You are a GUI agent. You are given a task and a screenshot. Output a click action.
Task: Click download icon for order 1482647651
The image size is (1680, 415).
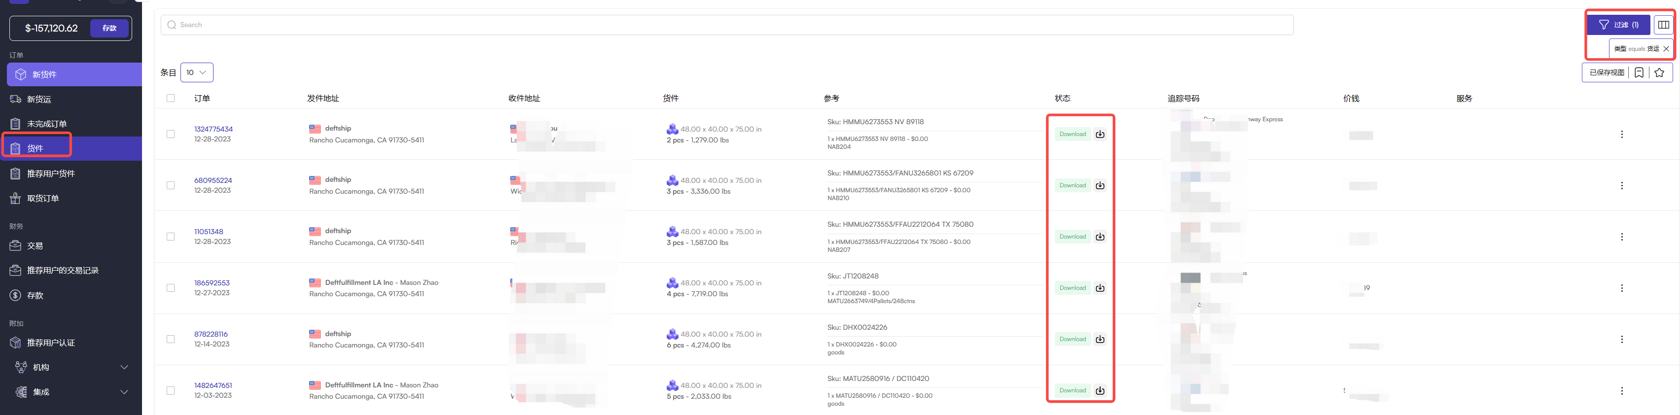pyautogui.click(x=1100, y=391)
